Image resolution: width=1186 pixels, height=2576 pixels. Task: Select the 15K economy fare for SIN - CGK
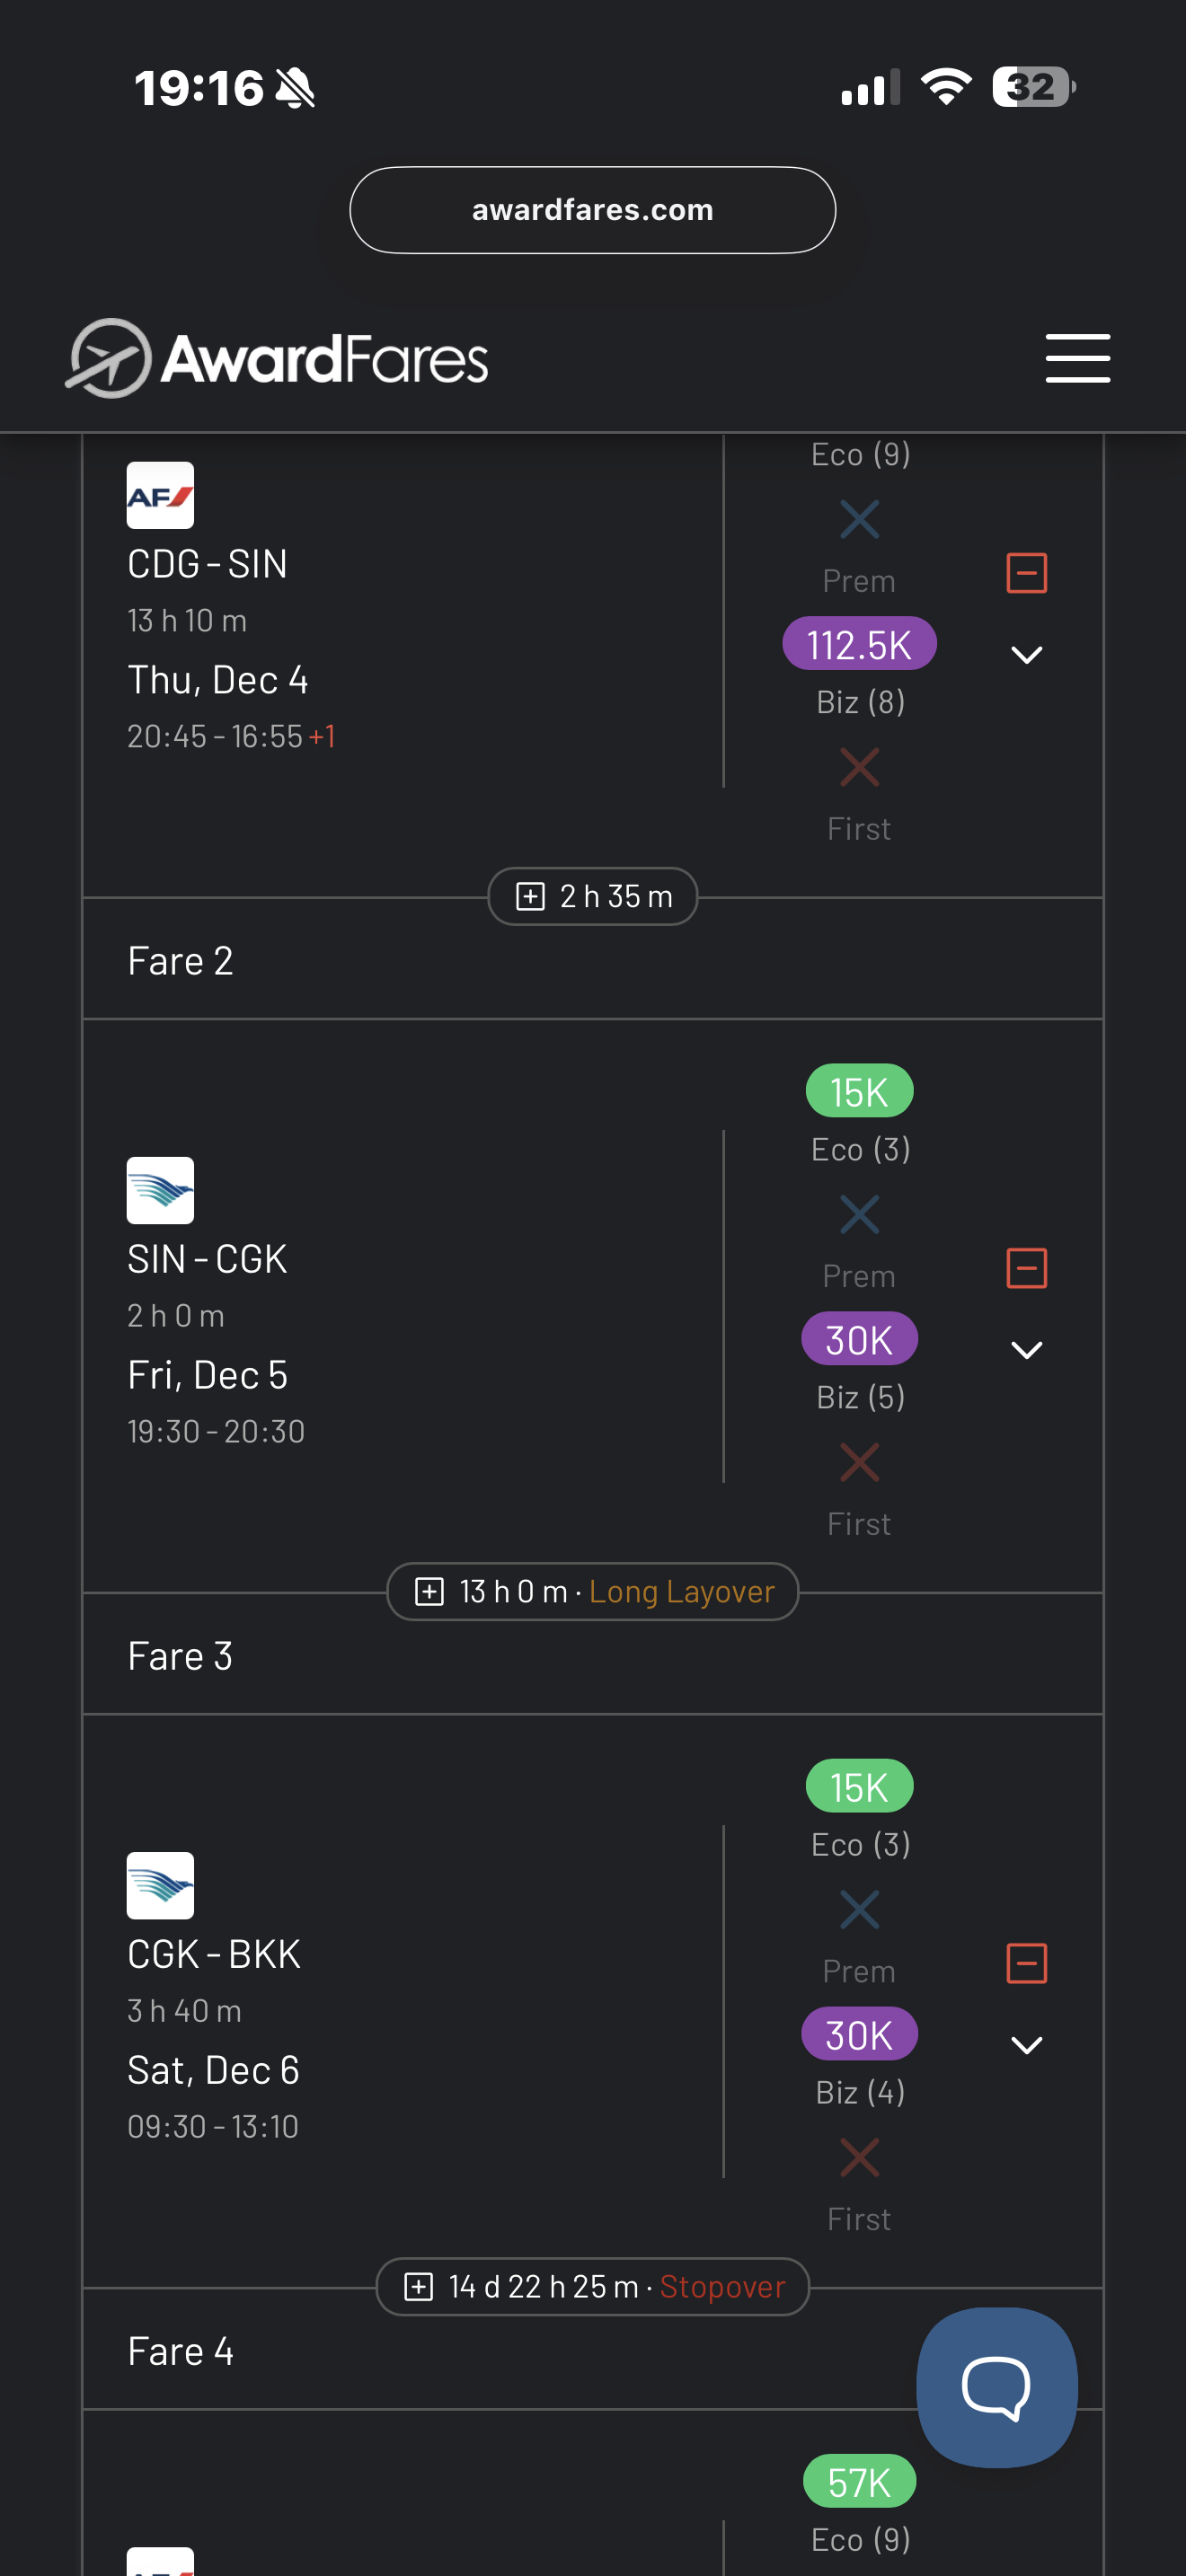tap(859, 1091)
